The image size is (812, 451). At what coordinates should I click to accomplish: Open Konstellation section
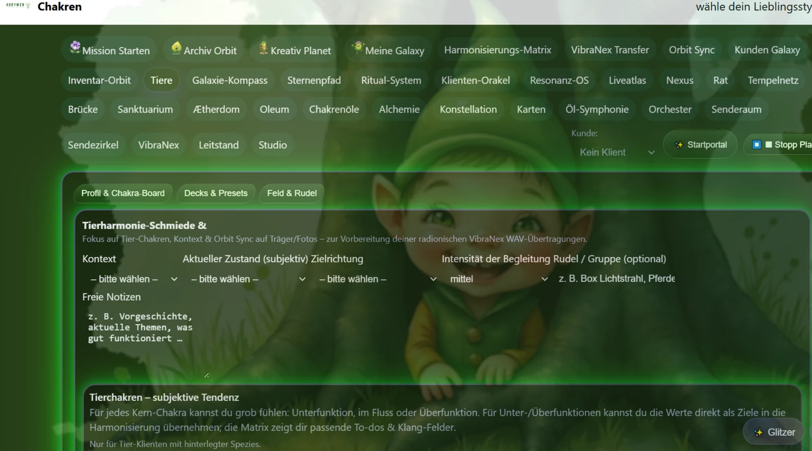pos(468,109)
